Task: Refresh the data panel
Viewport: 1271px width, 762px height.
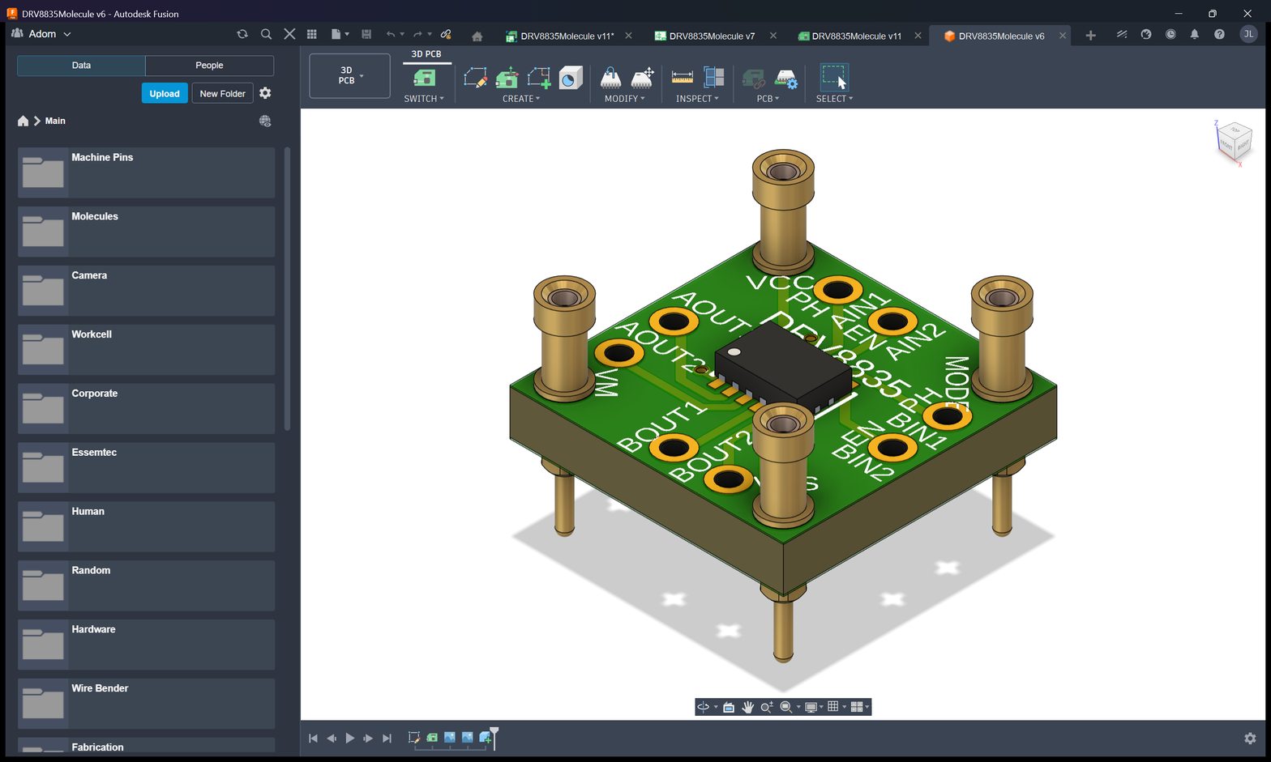Action: pyautogui.click(x=242, y=34)
